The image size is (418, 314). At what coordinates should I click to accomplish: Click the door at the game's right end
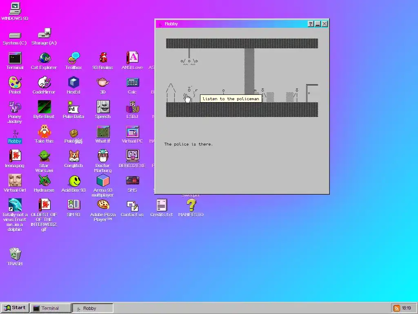(x=311, y=93)
